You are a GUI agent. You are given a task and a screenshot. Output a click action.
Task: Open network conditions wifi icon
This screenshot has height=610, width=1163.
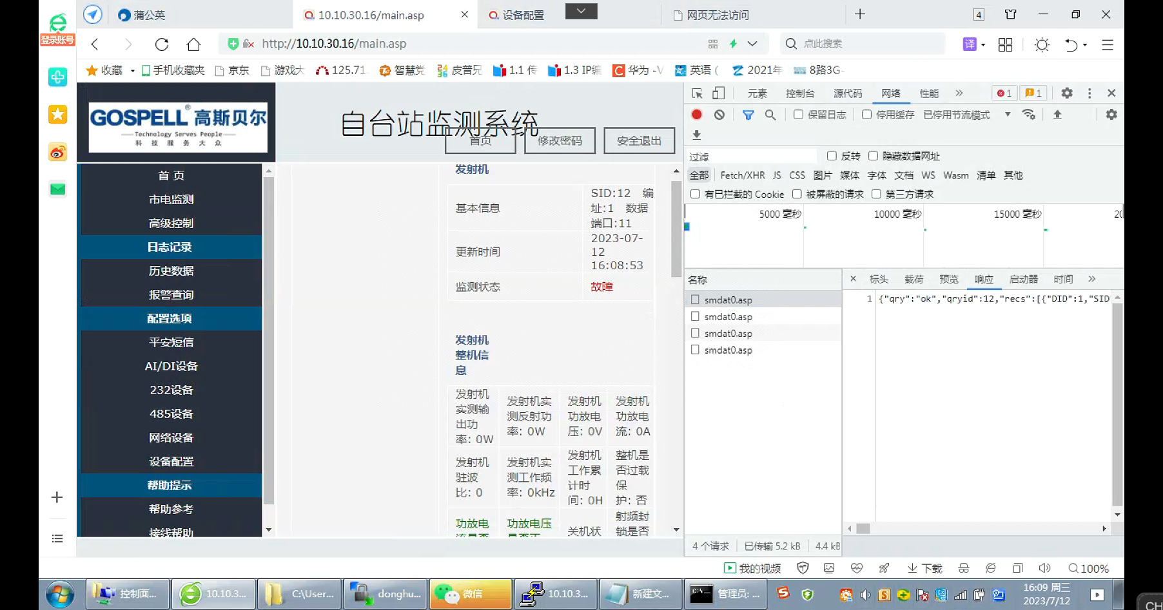tap(1029, 115)
